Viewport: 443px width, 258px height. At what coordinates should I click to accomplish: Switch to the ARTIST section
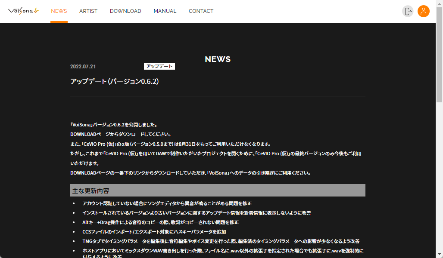point(88,11)
